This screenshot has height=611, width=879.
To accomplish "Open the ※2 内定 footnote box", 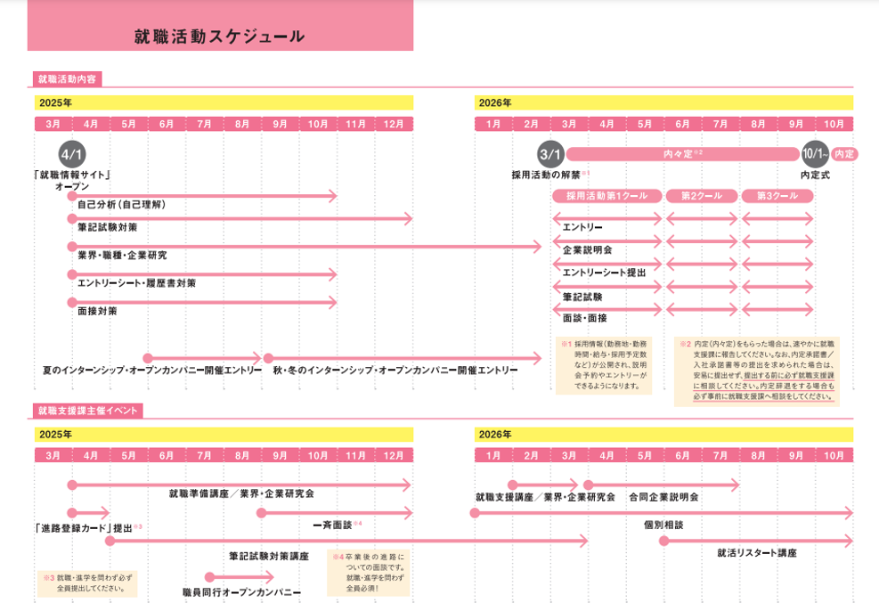I will [757, 370].
